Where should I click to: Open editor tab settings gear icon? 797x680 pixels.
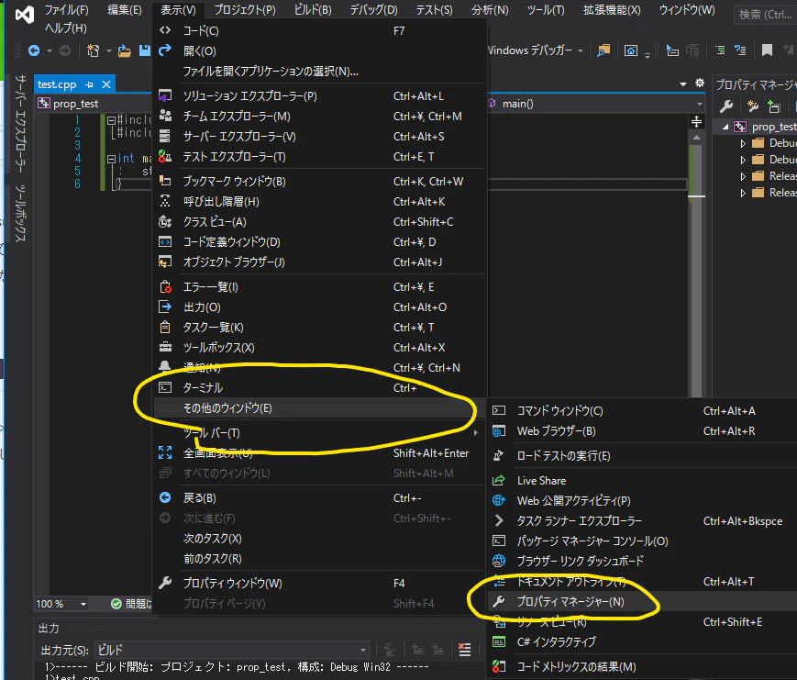point(700,83)
